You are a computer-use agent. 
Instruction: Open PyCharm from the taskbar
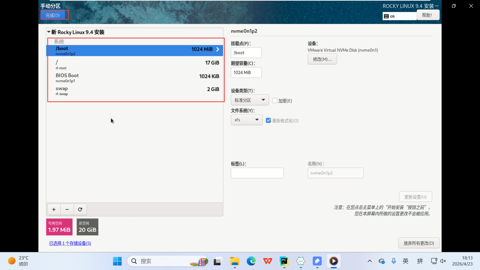(x=284, y=261)
